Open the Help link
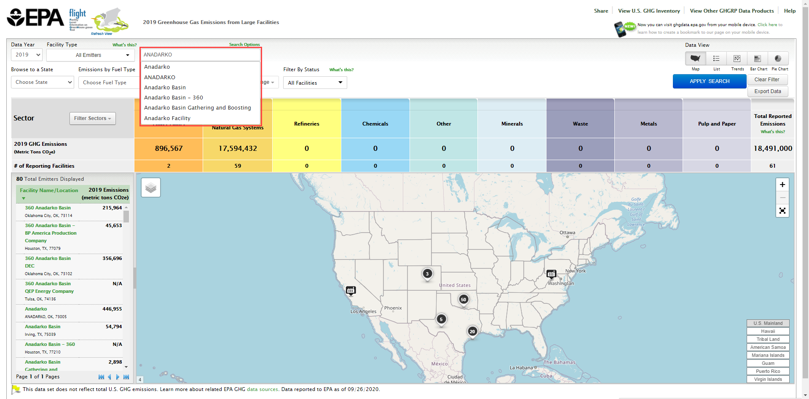Image resolution: width=809 pixels, height=399 pixels. tap(790, 11)
